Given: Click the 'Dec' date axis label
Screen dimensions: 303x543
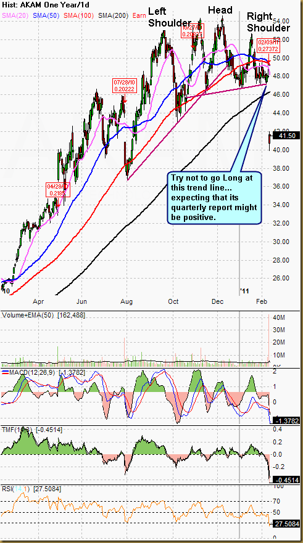Looking at the screenshot, I should pos(219,301).
